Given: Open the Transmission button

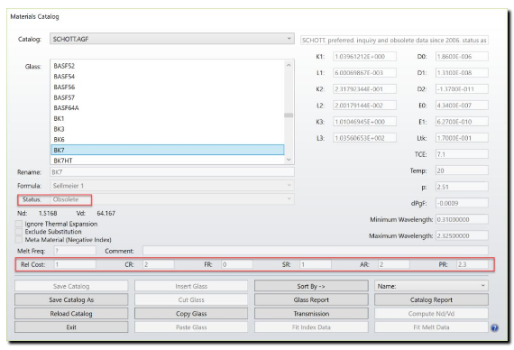Looking at the screenshot, I should click(x=311, y=314).
